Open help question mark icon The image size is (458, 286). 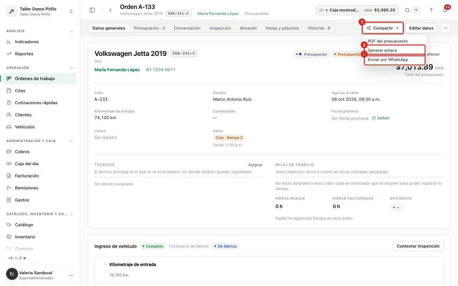(431, 10)
